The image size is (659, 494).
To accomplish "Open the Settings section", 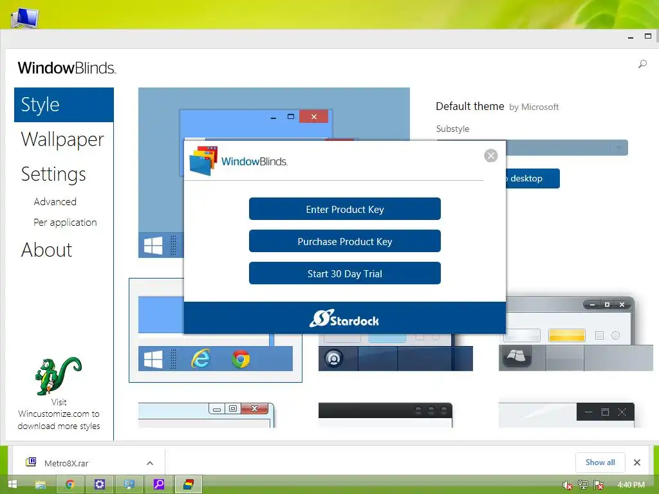I will tap(53, 174).
